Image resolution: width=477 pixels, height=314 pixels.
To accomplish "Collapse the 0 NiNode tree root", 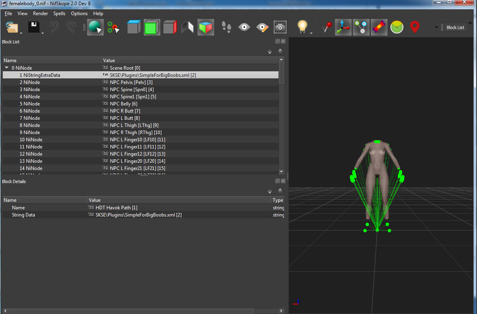I will pyautogui.click(x=6, y=68).
